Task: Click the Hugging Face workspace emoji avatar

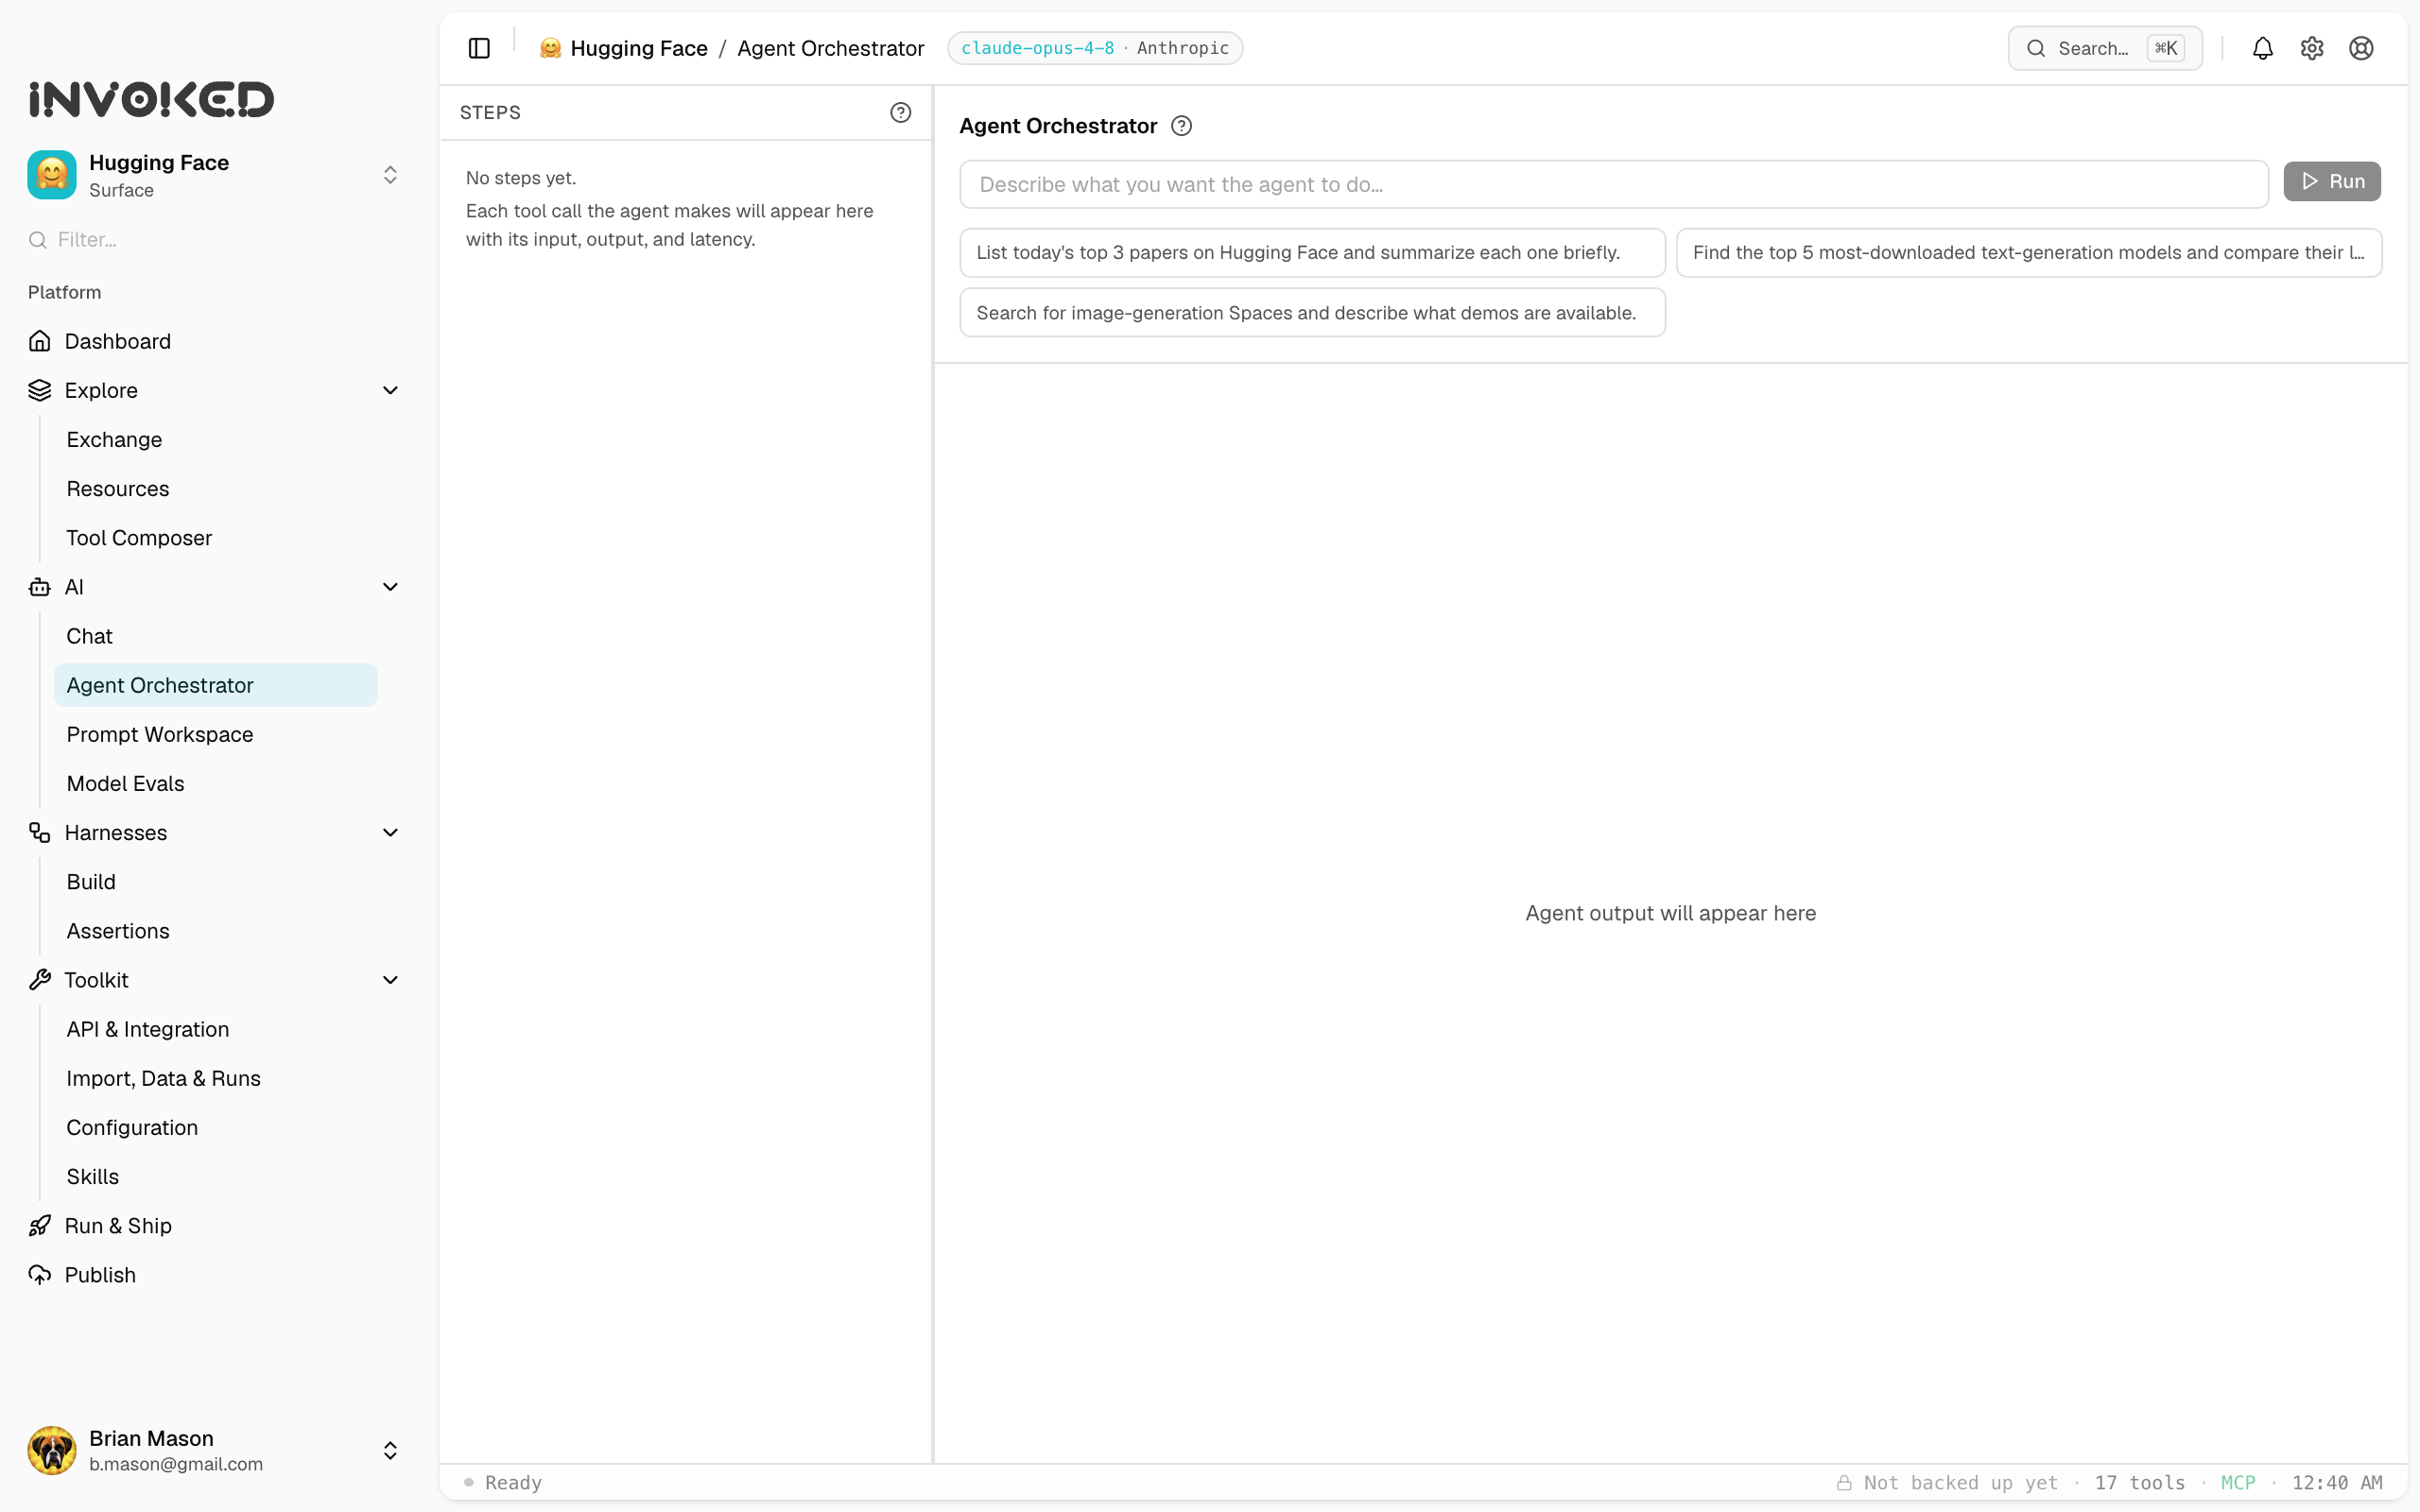Action: point(52,175)
